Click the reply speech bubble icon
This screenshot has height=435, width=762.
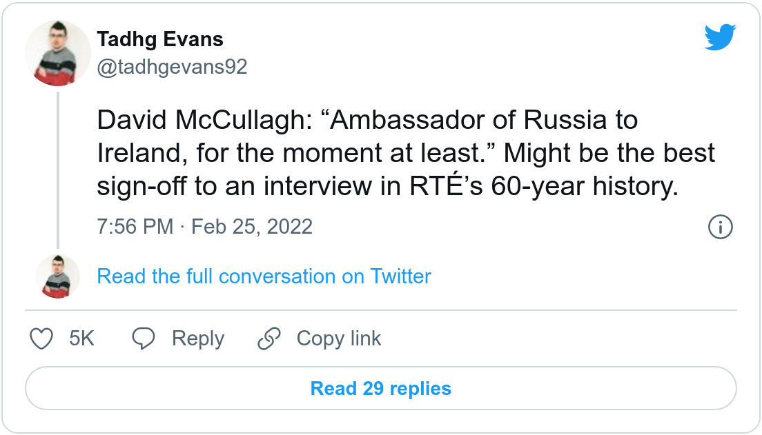(144, 338)
